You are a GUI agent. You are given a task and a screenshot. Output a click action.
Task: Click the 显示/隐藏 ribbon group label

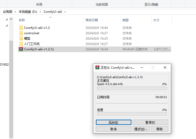click(x=151, y=5)
